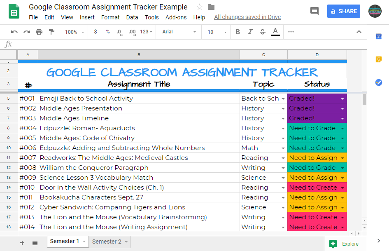Decrease decimal places
The height and width of the screenshot is (251, 389).
click(119, 32)
